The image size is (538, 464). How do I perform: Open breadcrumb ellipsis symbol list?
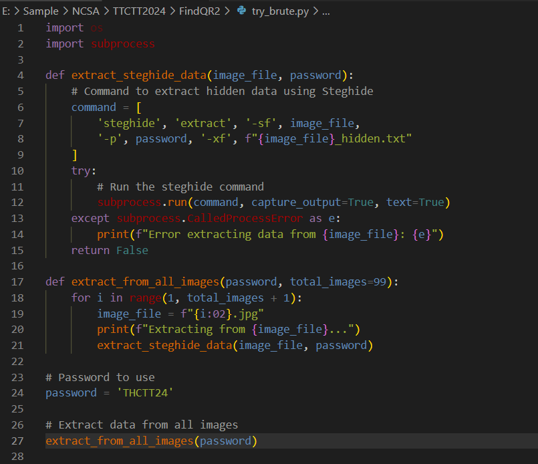[326, 12]
